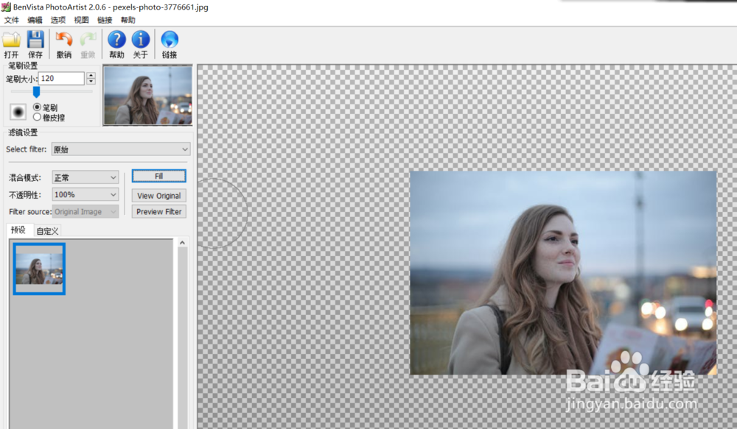Open the 混合模式 blend mode dropdown

[85, 177]
